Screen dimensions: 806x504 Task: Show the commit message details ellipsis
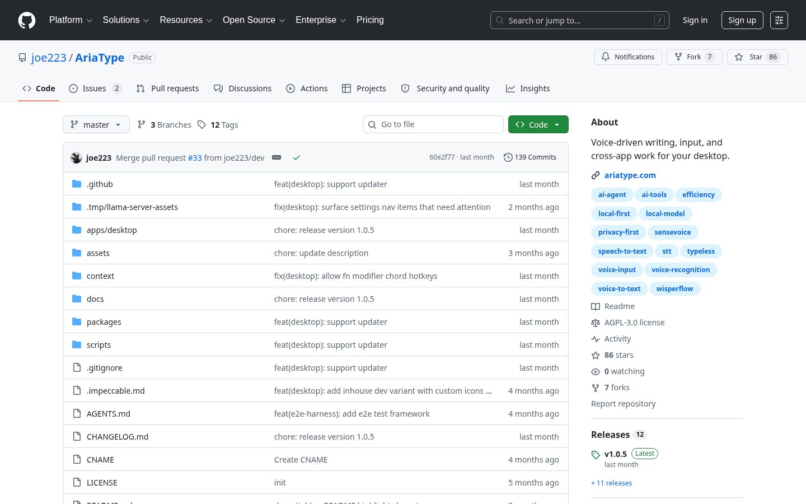277,157
